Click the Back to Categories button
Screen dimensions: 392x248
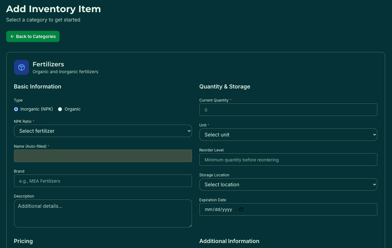coord(33,36)
